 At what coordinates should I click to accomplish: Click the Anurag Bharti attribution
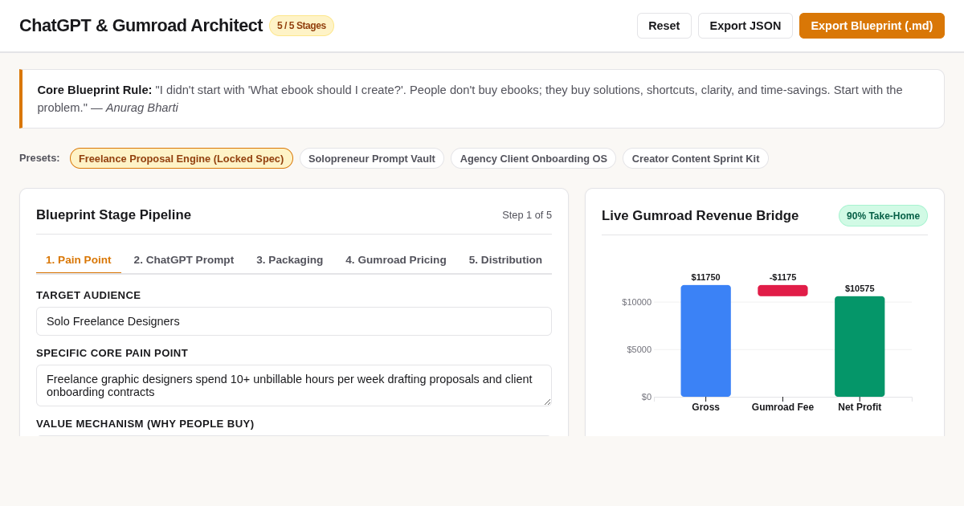(x=142, y=108)
